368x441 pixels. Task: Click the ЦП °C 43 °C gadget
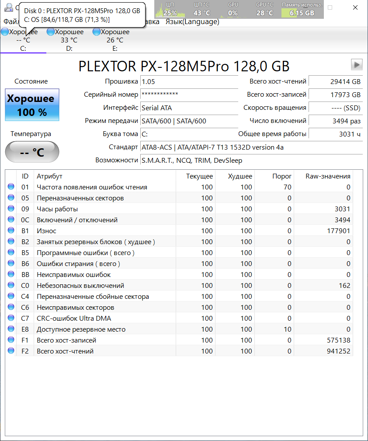pos(201,9)
